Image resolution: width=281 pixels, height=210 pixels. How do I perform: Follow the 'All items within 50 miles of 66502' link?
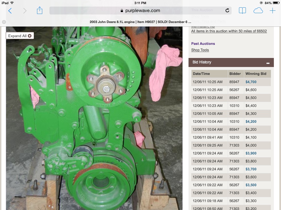point(229,31)
